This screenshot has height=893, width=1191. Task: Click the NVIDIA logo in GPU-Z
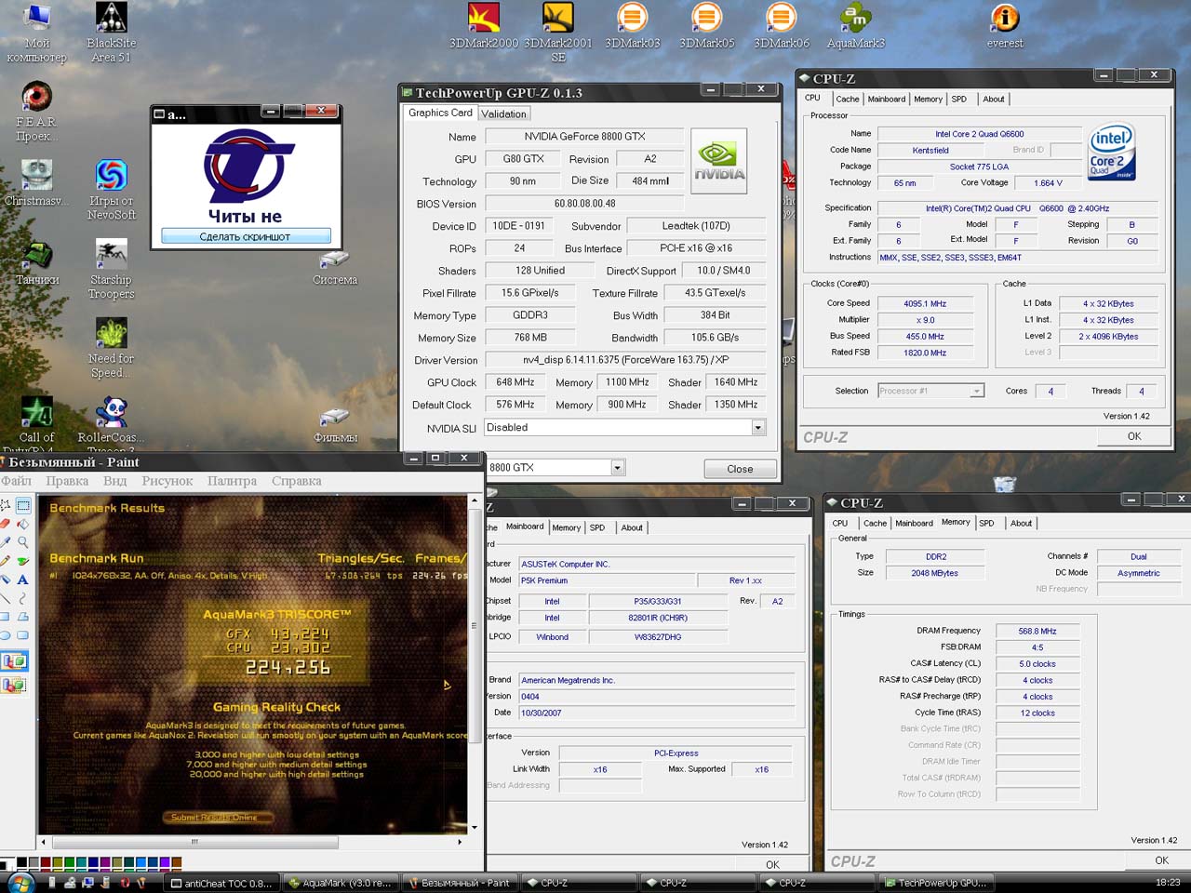[719, 160]
